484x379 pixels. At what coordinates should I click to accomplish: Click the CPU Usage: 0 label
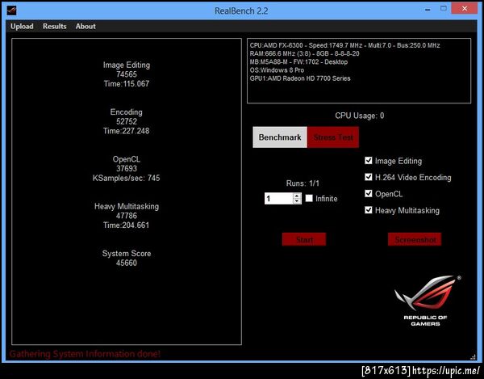[360, 116]
